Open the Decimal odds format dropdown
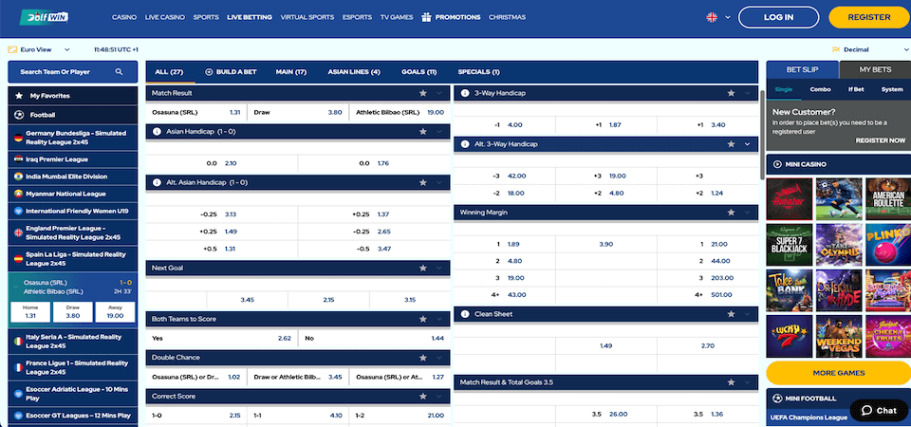 click(x=906, y=50)
